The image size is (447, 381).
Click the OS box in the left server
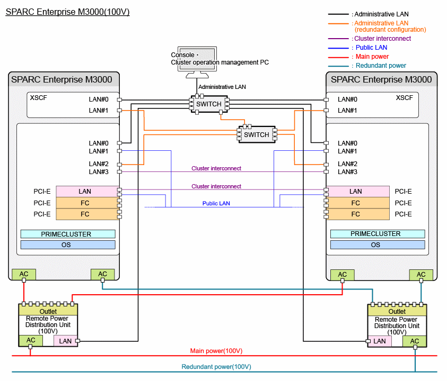coord(68,245)
